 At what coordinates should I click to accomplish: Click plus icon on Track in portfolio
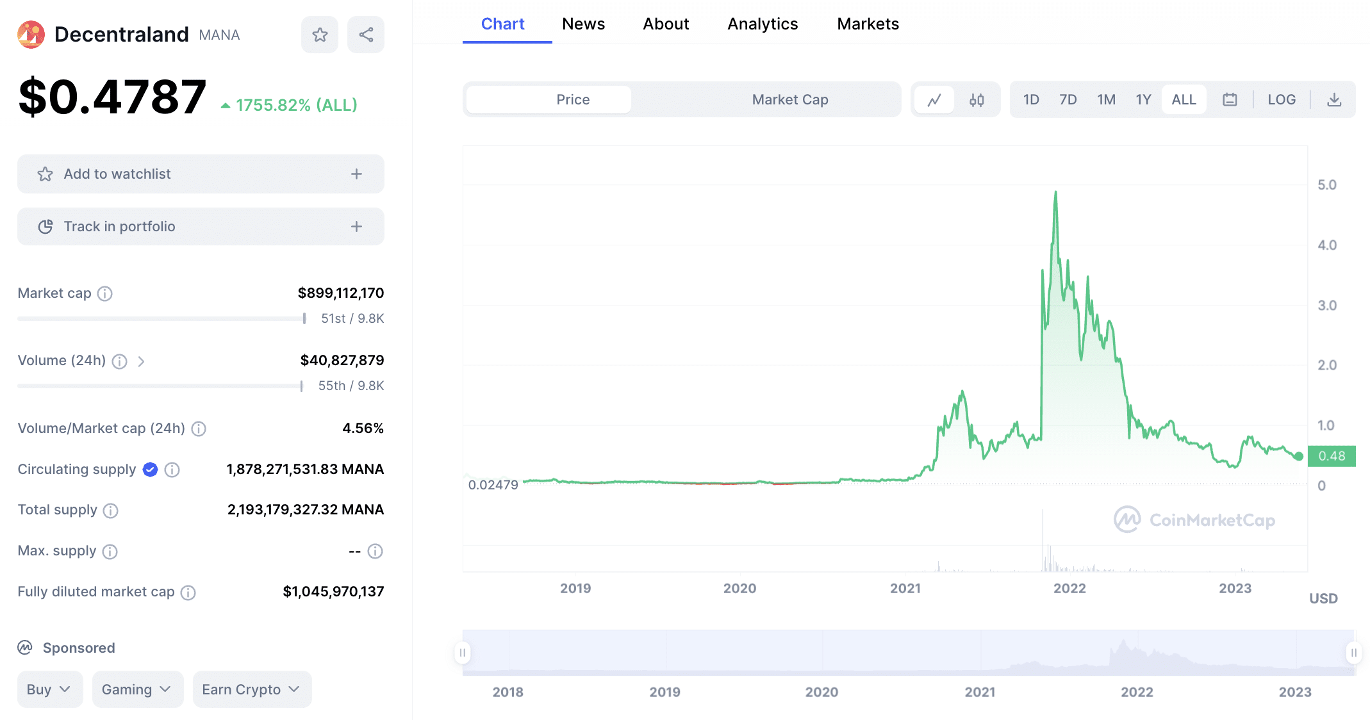click(x=357, y=227)
